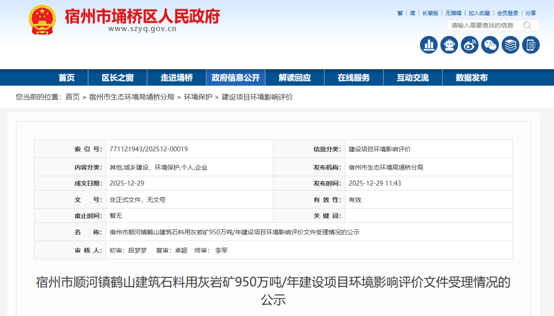Click 环境保护 in the breadcrumb
This screenshot has width=554, height=316.
pyautogui.click(x=198, y=97)
